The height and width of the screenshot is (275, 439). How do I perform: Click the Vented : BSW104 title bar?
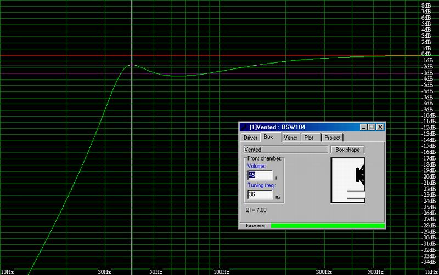[x=302, y=127]
